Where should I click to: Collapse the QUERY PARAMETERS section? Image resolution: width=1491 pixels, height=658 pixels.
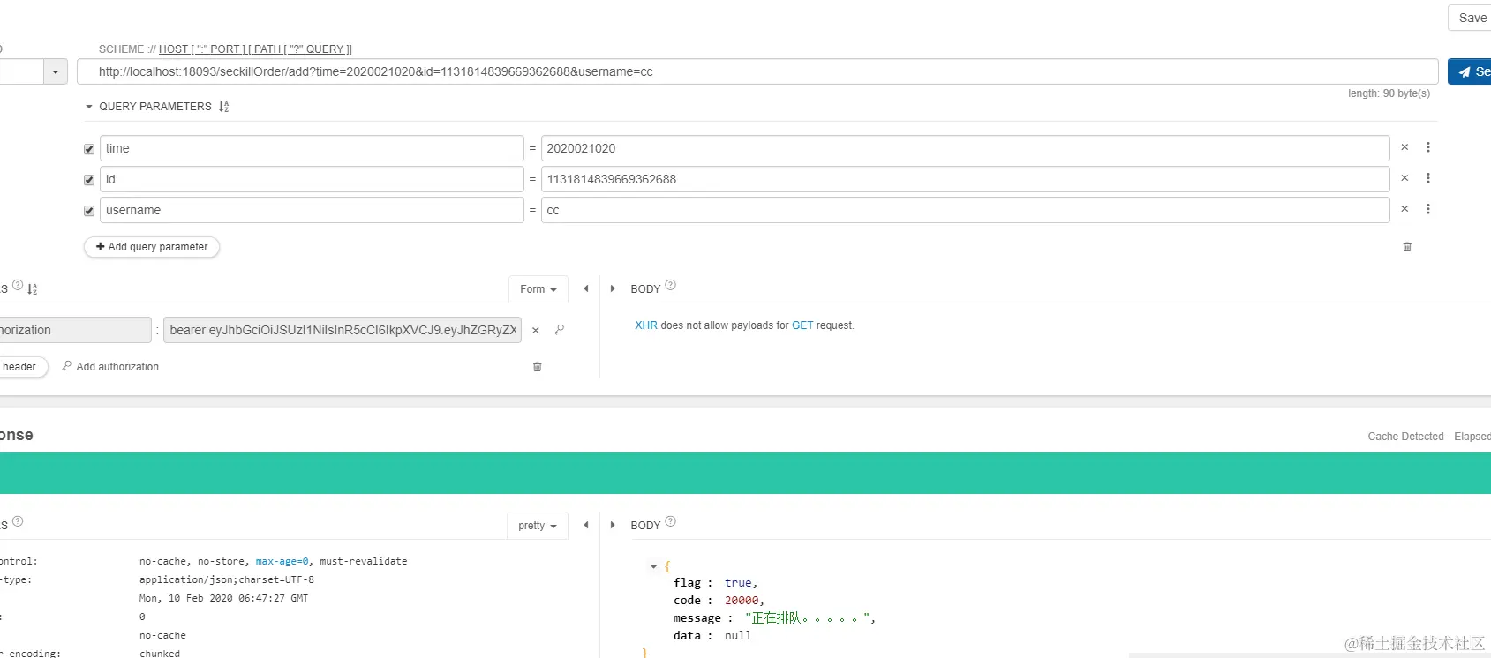pos(89,107)
